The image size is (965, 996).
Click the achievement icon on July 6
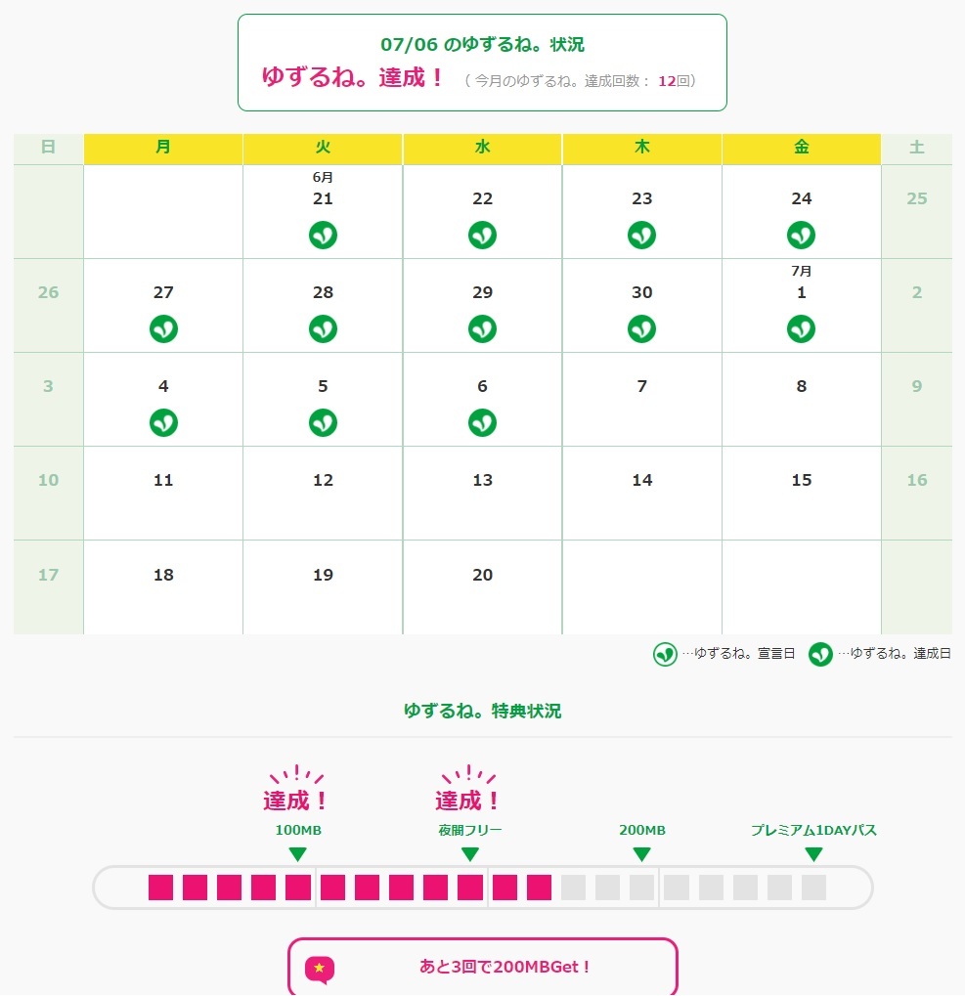[x=482, y=422]
